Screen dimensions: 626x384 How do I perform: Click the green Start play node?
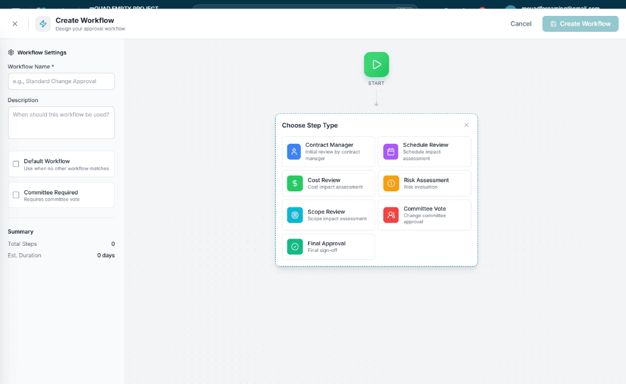pos(376,64)
